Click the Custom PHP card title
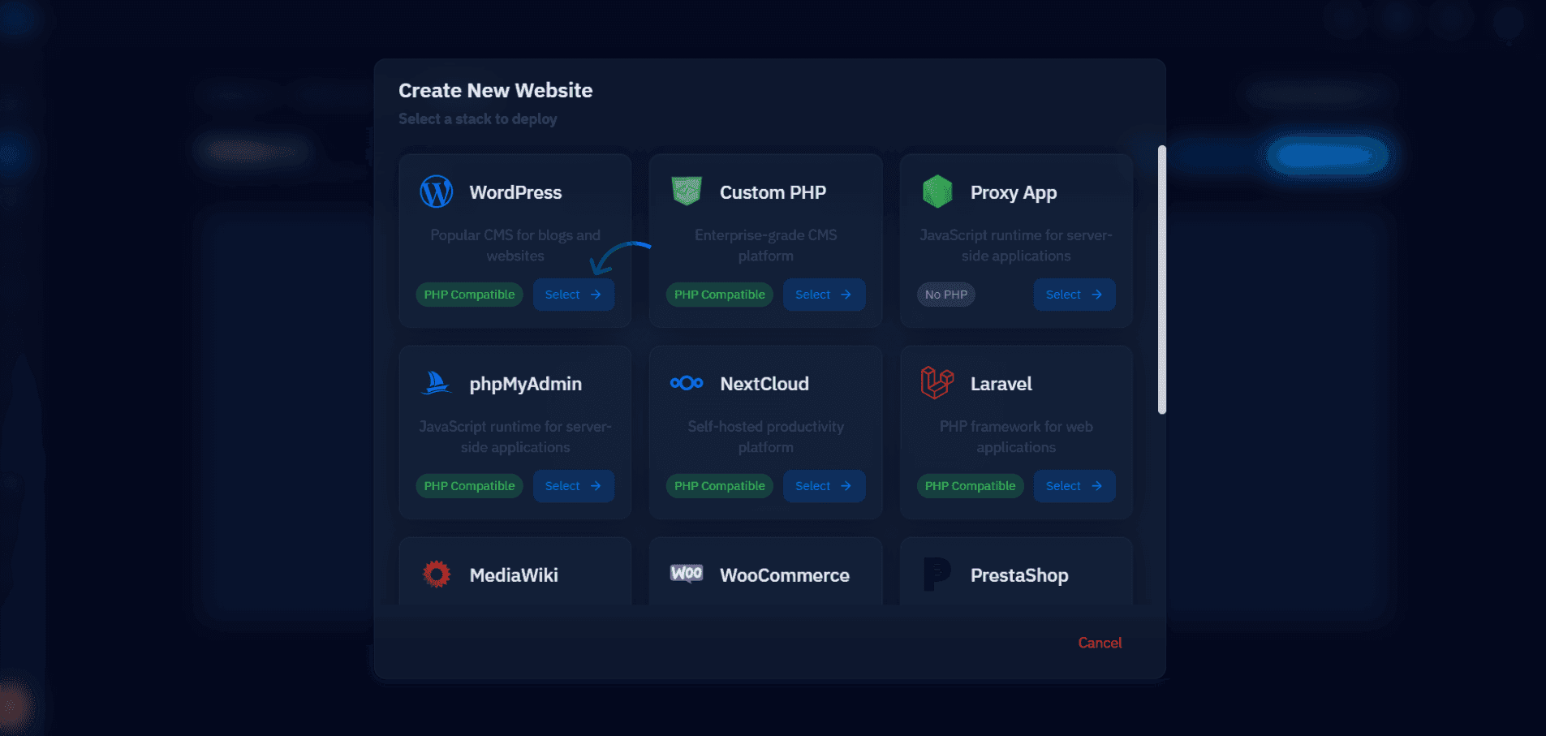Image resolution: width=1546 pixels, height=736 pixels. (773, 192)
